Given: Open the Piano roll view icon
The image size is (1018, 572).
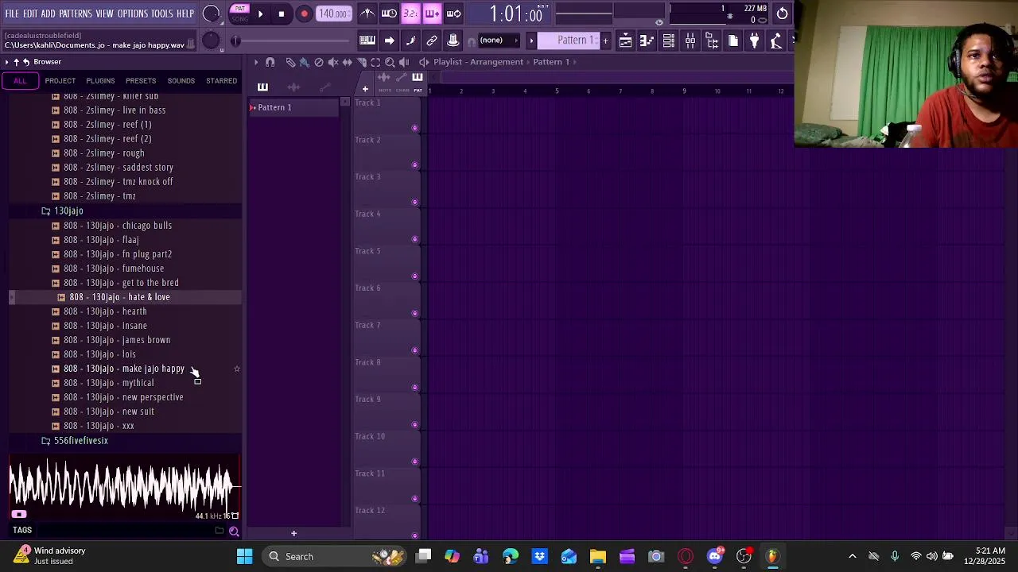Looking at the screenshot, I should click(647, 41).
